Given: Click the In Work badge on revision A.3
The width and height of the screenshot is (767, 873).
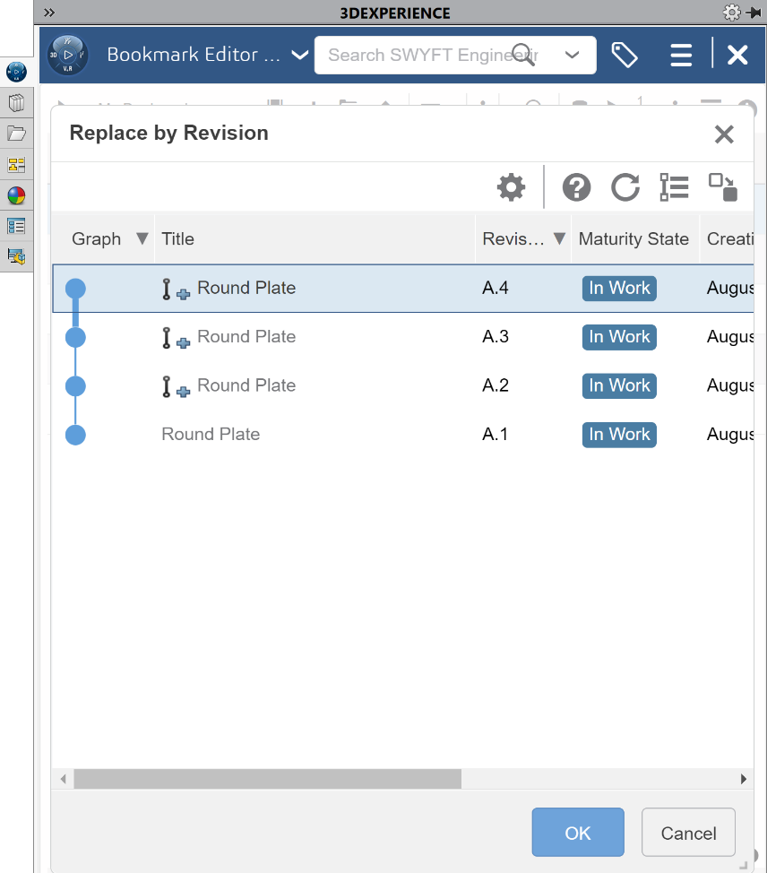Looking at the screenshot, I should tap(618, 337).
